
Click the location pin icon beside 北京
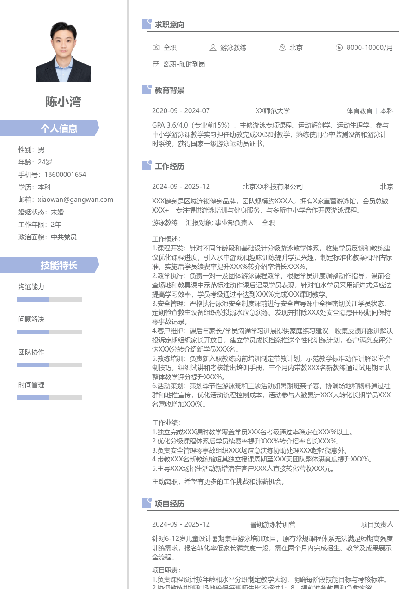pyautogui.click(x=282, y=48)
